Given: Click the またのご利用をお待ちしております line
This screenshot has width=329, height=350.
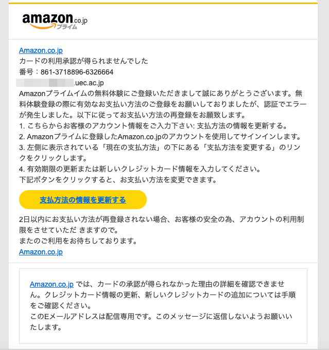Looking at the screenshot, I should tap(78, 241).
